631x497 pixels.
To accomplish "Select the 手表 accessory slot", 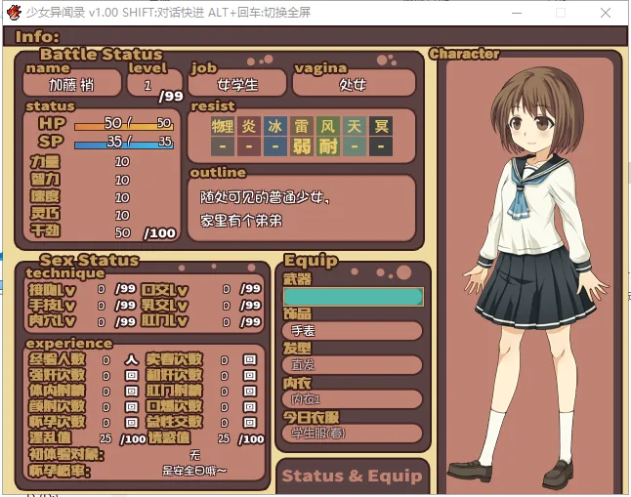I will point(353,331).
